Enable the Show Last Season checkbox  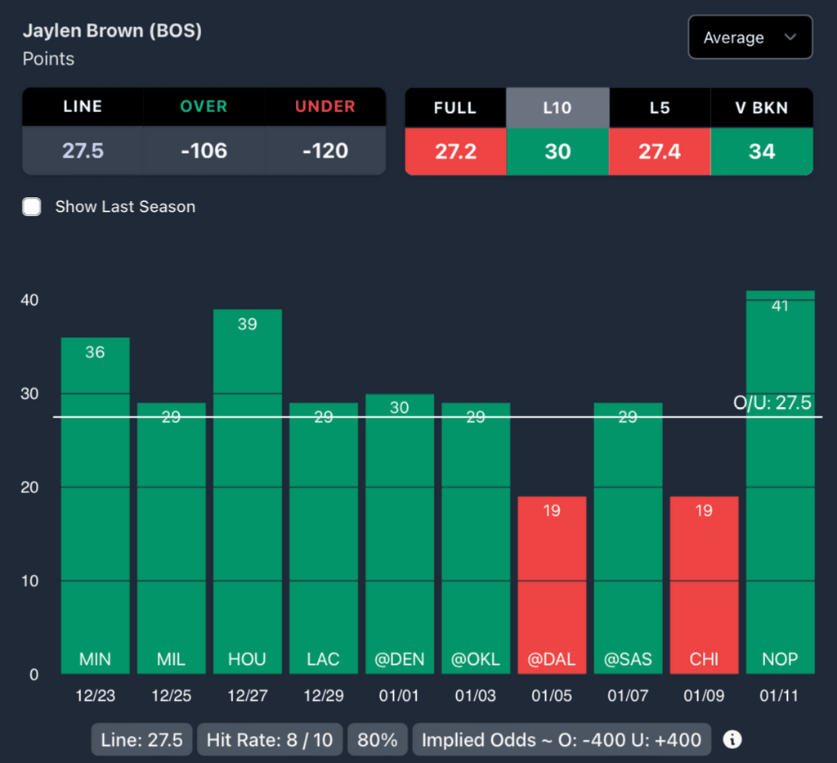pyautogui.click(x=32, y=207)
